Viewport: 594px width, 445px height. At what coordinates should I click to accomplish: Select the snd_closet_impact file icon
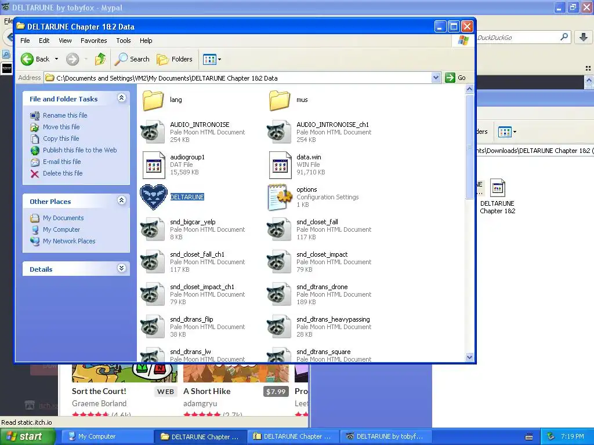pyautogui.click(x=279, y=262)
